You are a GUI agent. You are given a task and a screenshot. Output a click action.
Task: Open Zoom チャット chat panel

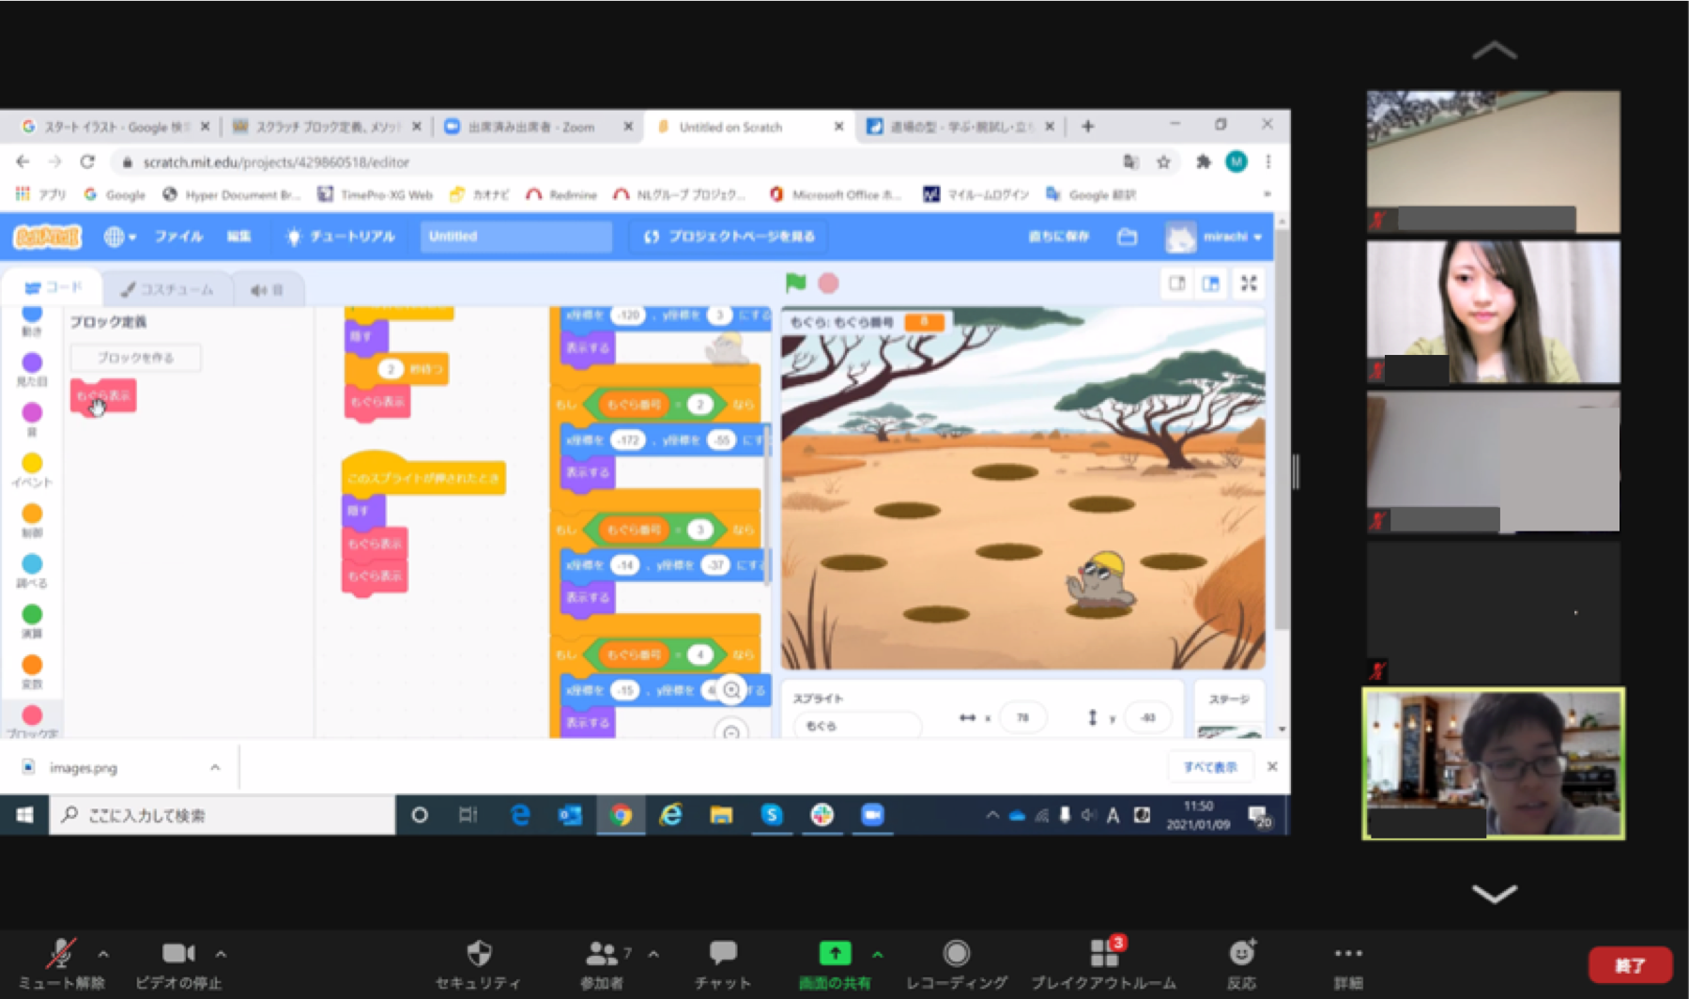(723, 963)
